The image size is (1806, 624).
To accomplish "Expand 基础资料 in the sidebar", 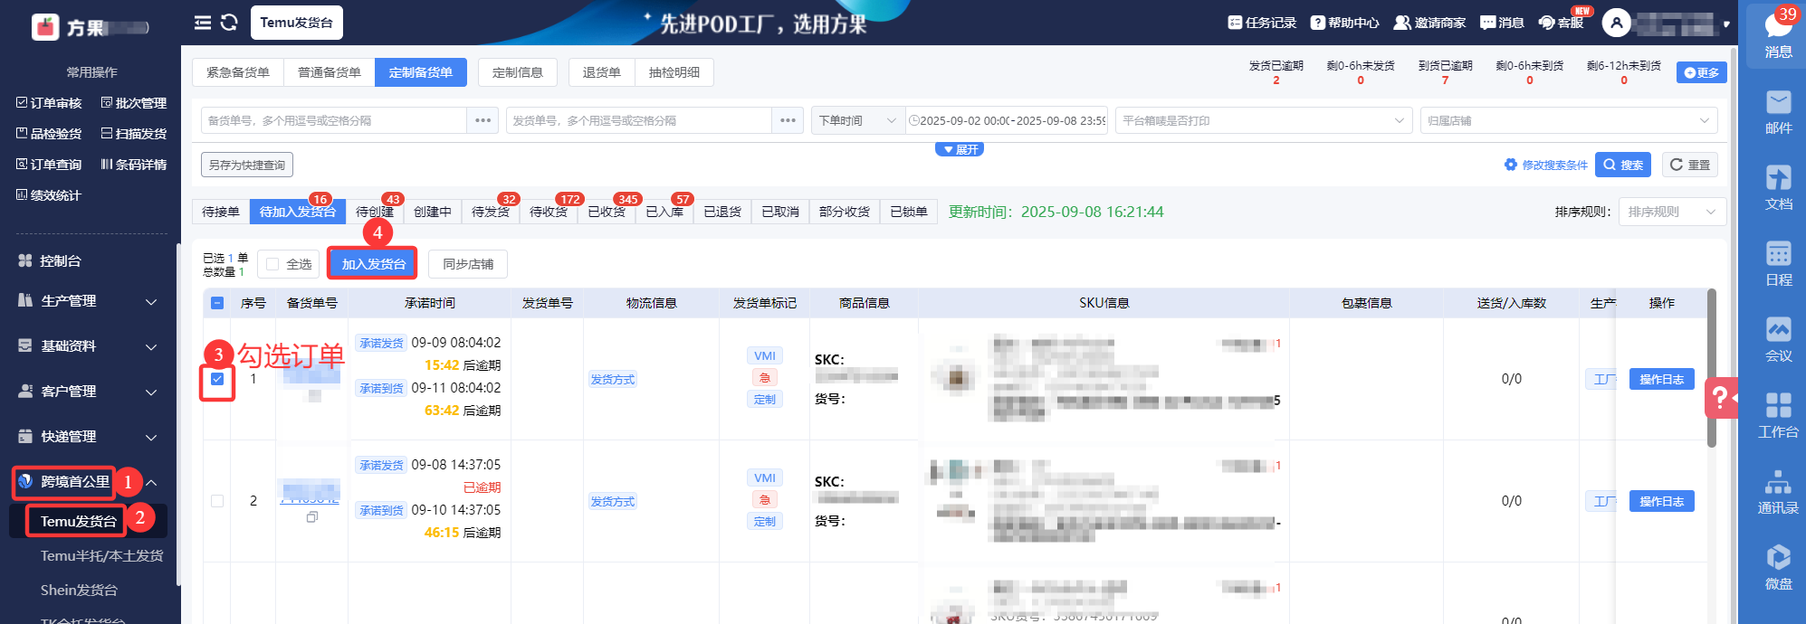I will pos(89,346).
